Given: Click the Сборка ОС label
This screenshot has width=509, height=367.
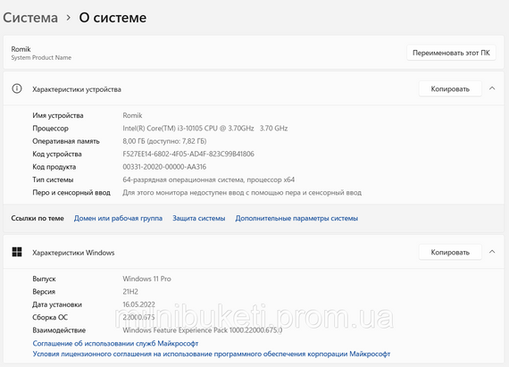Looking at the screenshot, I should (x=50, y=317).
